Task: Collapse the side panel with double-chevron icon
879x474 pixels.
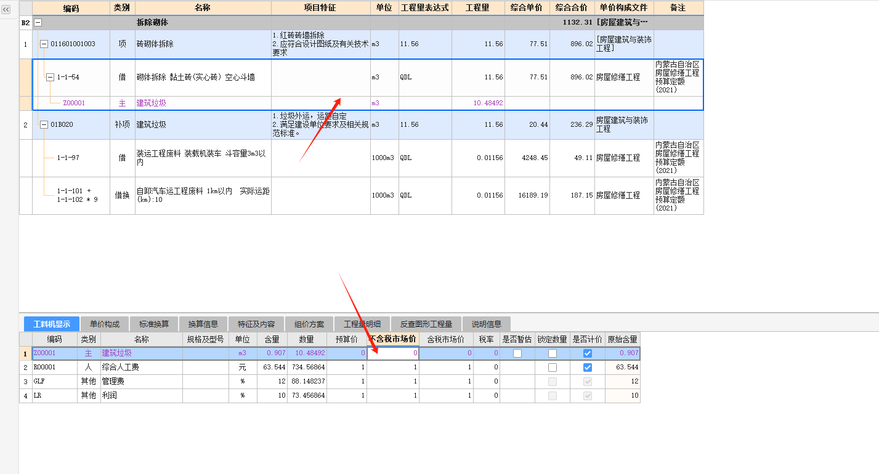Action: (6, 10)
